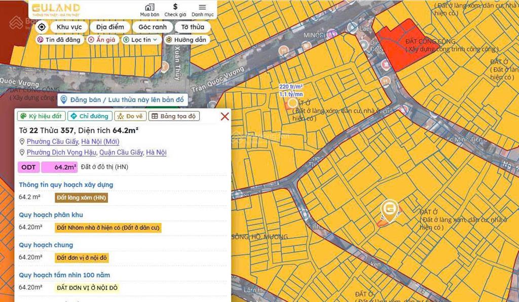Viewport: 519px width, 302px height.
Task: Close the parcel info panel
Action: pyautogui.click(x=225, y=116)
